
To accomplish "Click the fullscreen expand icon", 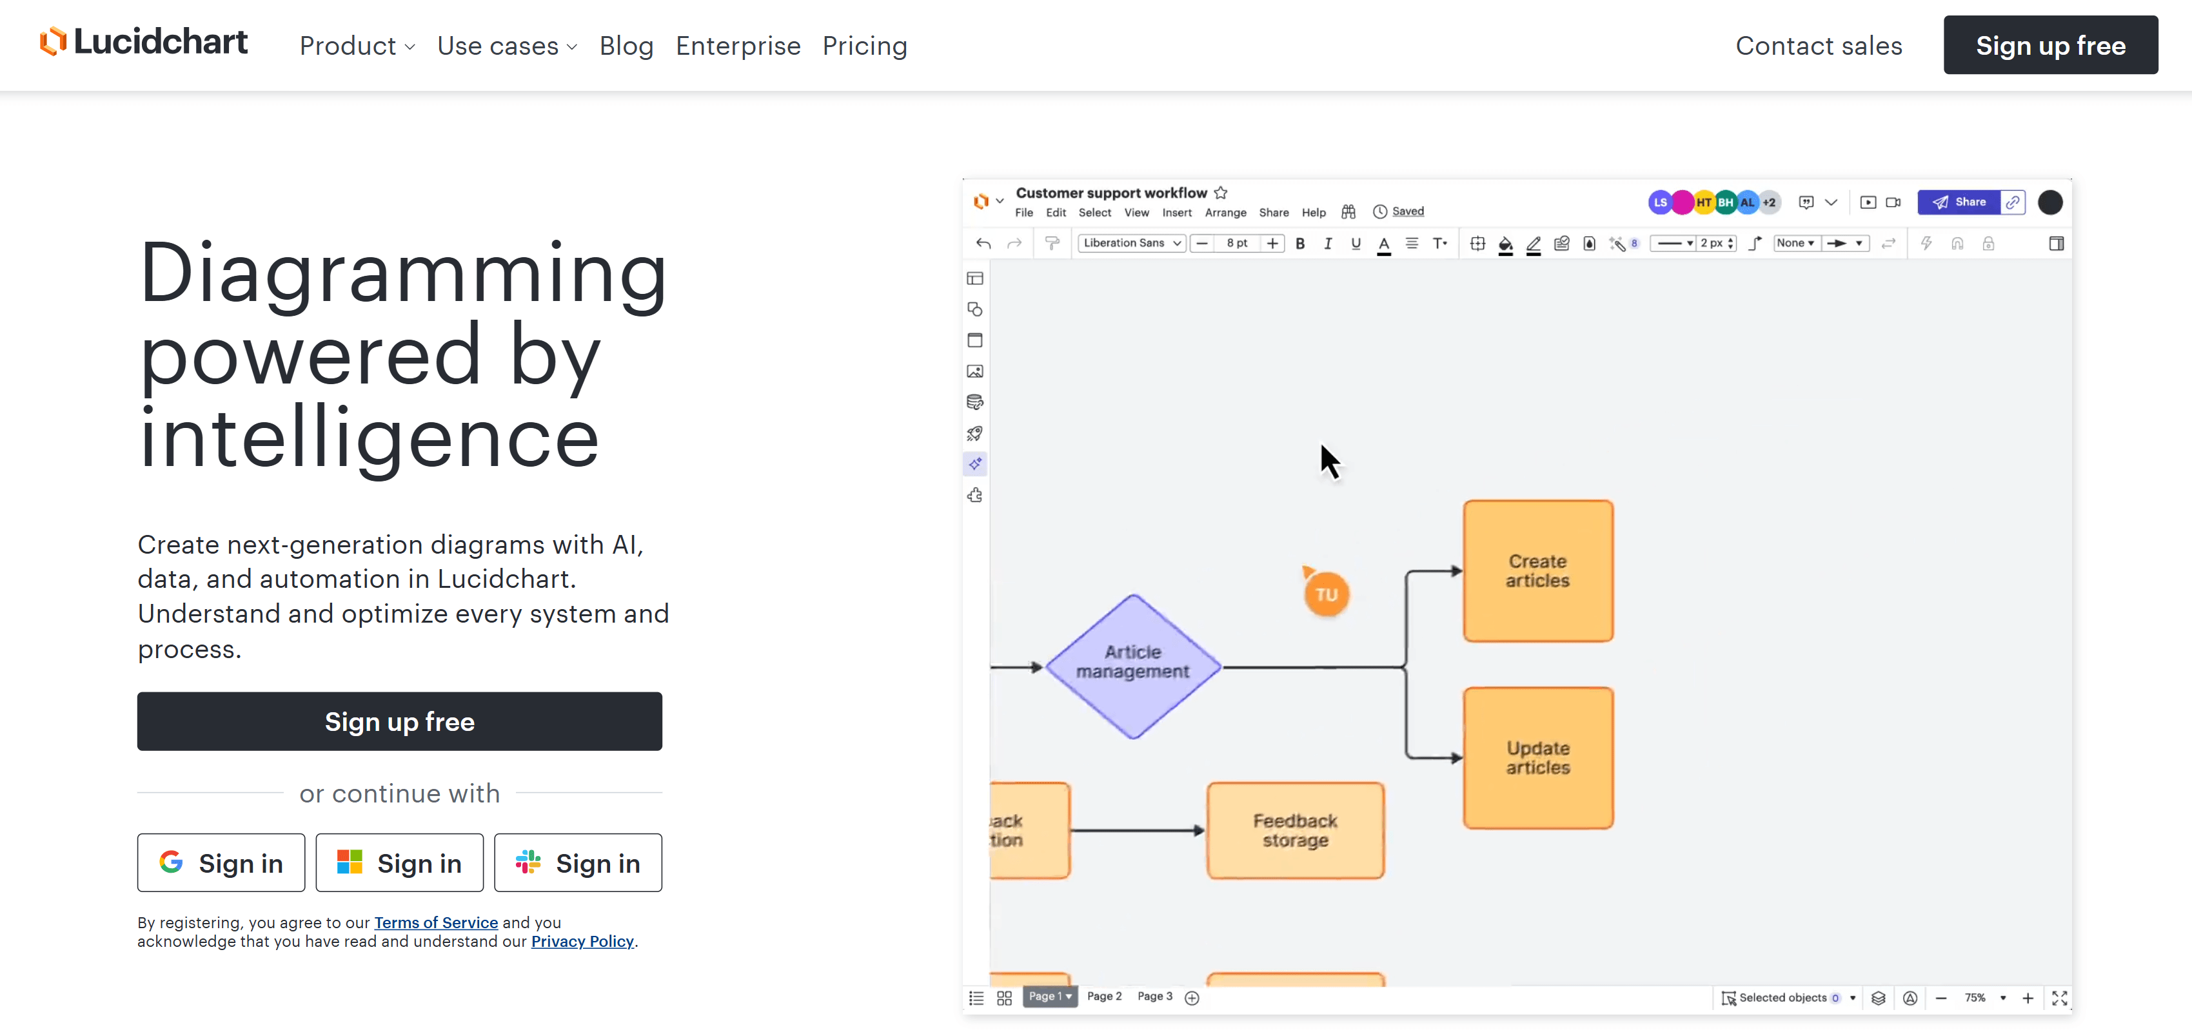I will coord(2059,998).
